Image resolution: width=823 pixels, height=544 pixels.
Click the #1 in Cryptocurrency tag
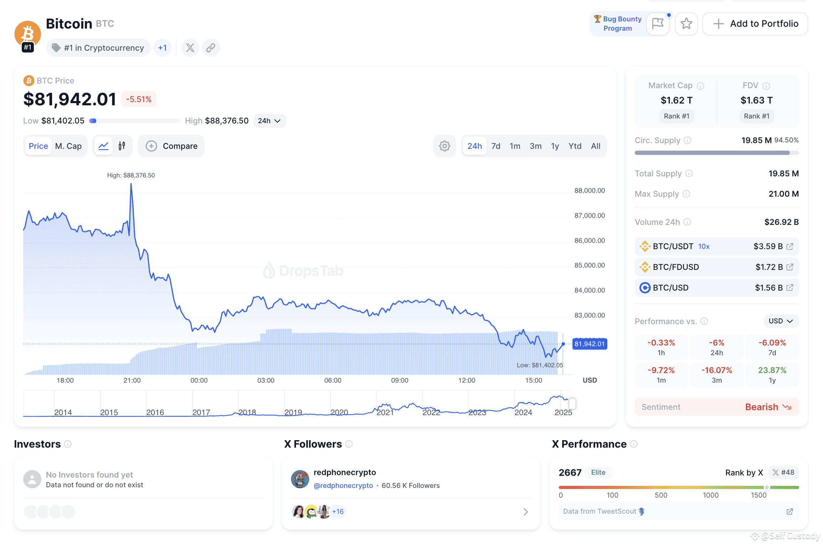tap(98, 47)
